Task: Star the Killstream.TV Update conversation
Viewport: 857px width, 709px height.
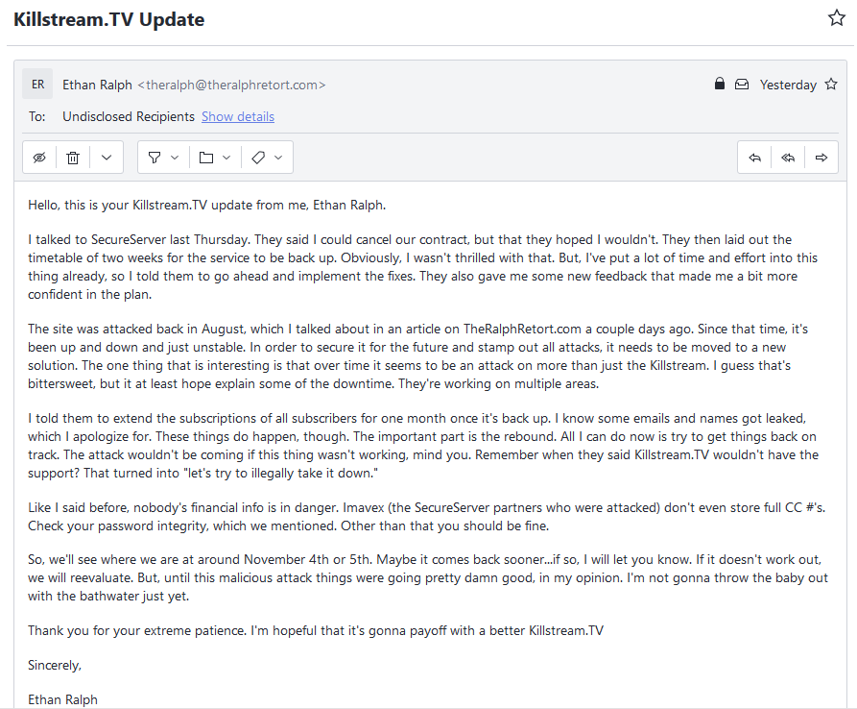Action: click(x=836, y=18)
